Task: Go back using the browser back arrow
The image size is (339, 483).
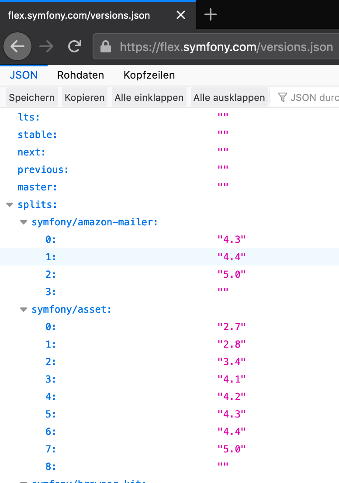Action: click(x=17, y=47)
